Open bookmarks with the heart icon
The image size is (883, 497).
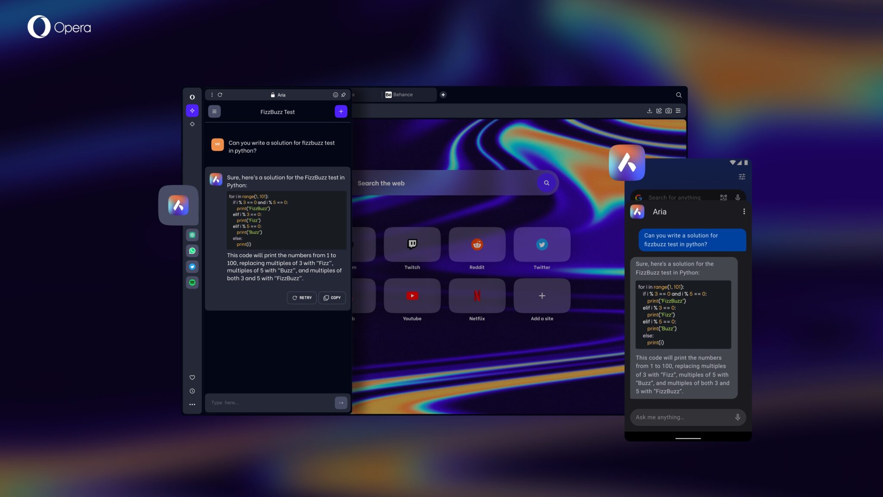point(192,377)
